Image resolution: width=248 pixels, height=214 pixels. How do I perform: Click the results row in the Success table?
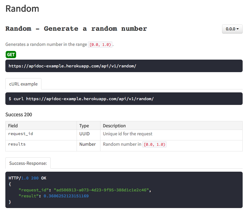[17, 144]
